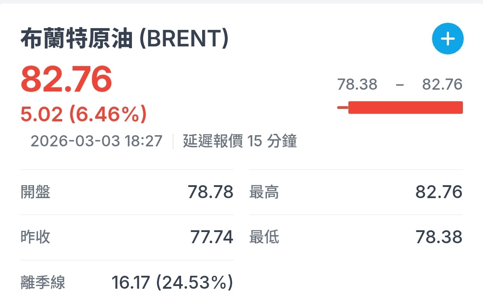Click the 78.78 opening price value
Image resolution: width=483 pixels, height=307 pixels.
pos(211,192)
